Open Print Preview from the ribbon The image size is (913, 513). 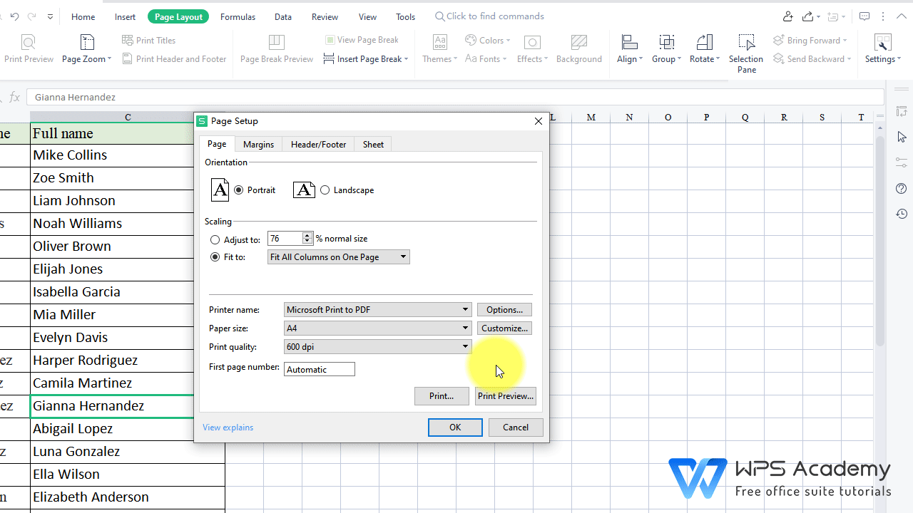tap(29, 49)
